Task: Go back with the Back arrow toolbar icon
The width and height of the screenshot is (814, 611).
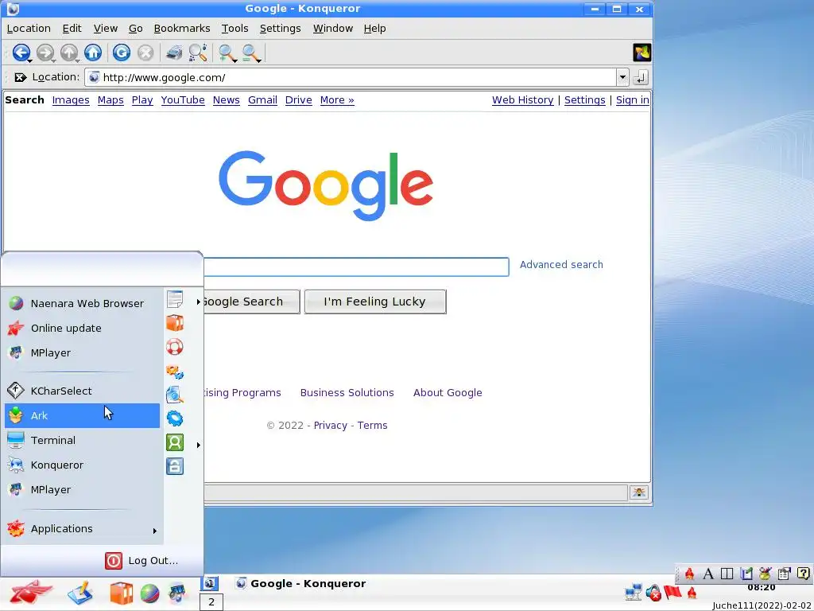Action: point(21,53)
